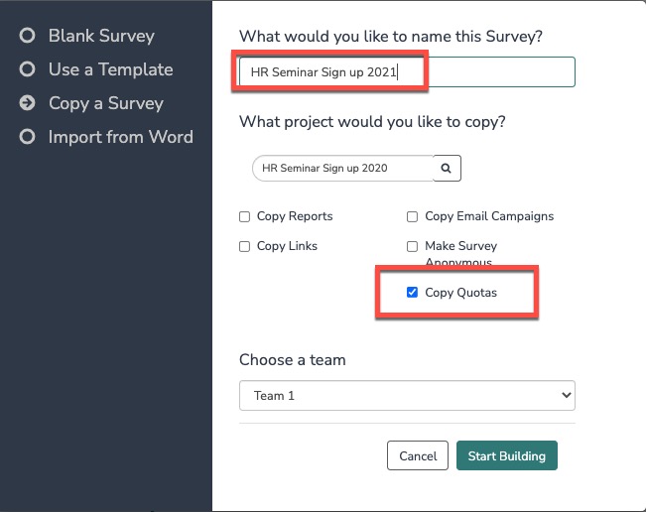This screenshot has height=512, width=646.
Task: Click the magnifier search icon button
Action: [447, 169]
